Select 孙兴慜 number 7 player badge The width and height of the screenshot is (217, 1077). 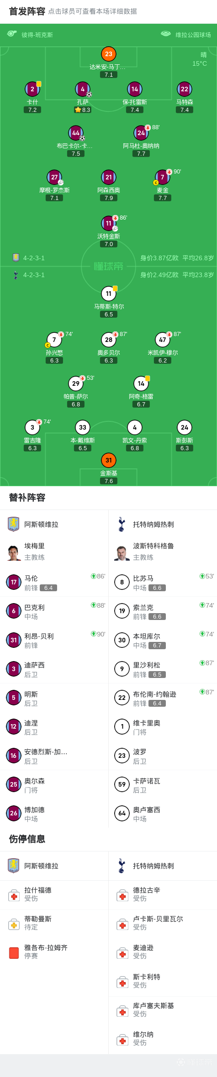(x=54, y=340)
